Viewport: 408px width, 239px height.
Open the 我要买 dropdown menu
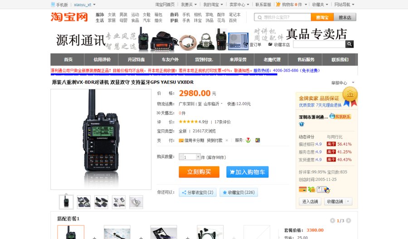(189, 5)
